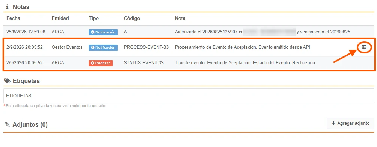Select the STATUS-EVENT-33 code cell
The height and width of the screenshot is (147, 377).
pos(143,63)
